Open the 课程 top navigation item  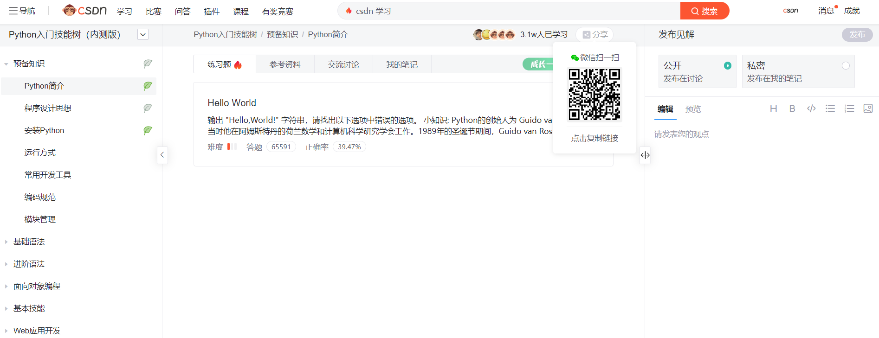pos(240,11)
